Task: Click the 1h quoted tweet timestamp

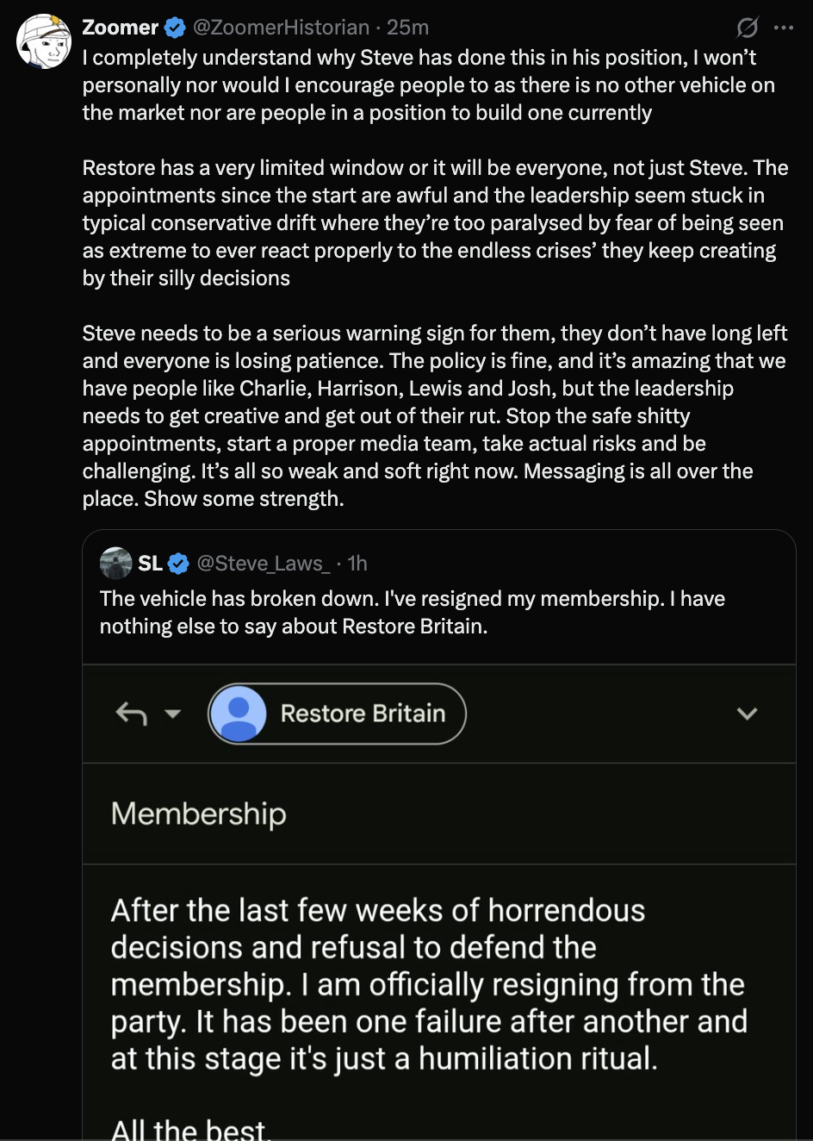Action: click(x=357, y=564)
